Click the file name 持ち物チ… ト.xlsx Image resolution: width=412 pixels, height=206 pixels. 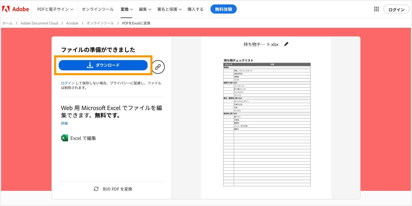point(261,44)
